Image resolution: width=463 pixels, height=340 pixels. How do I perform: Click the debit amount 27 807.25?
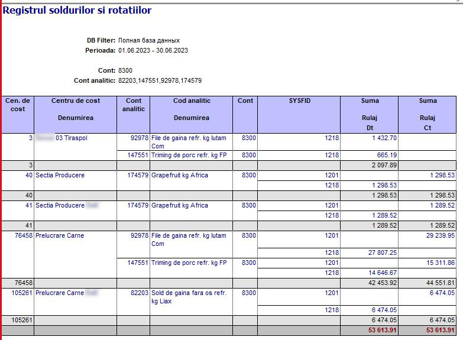tap(383, 252)
